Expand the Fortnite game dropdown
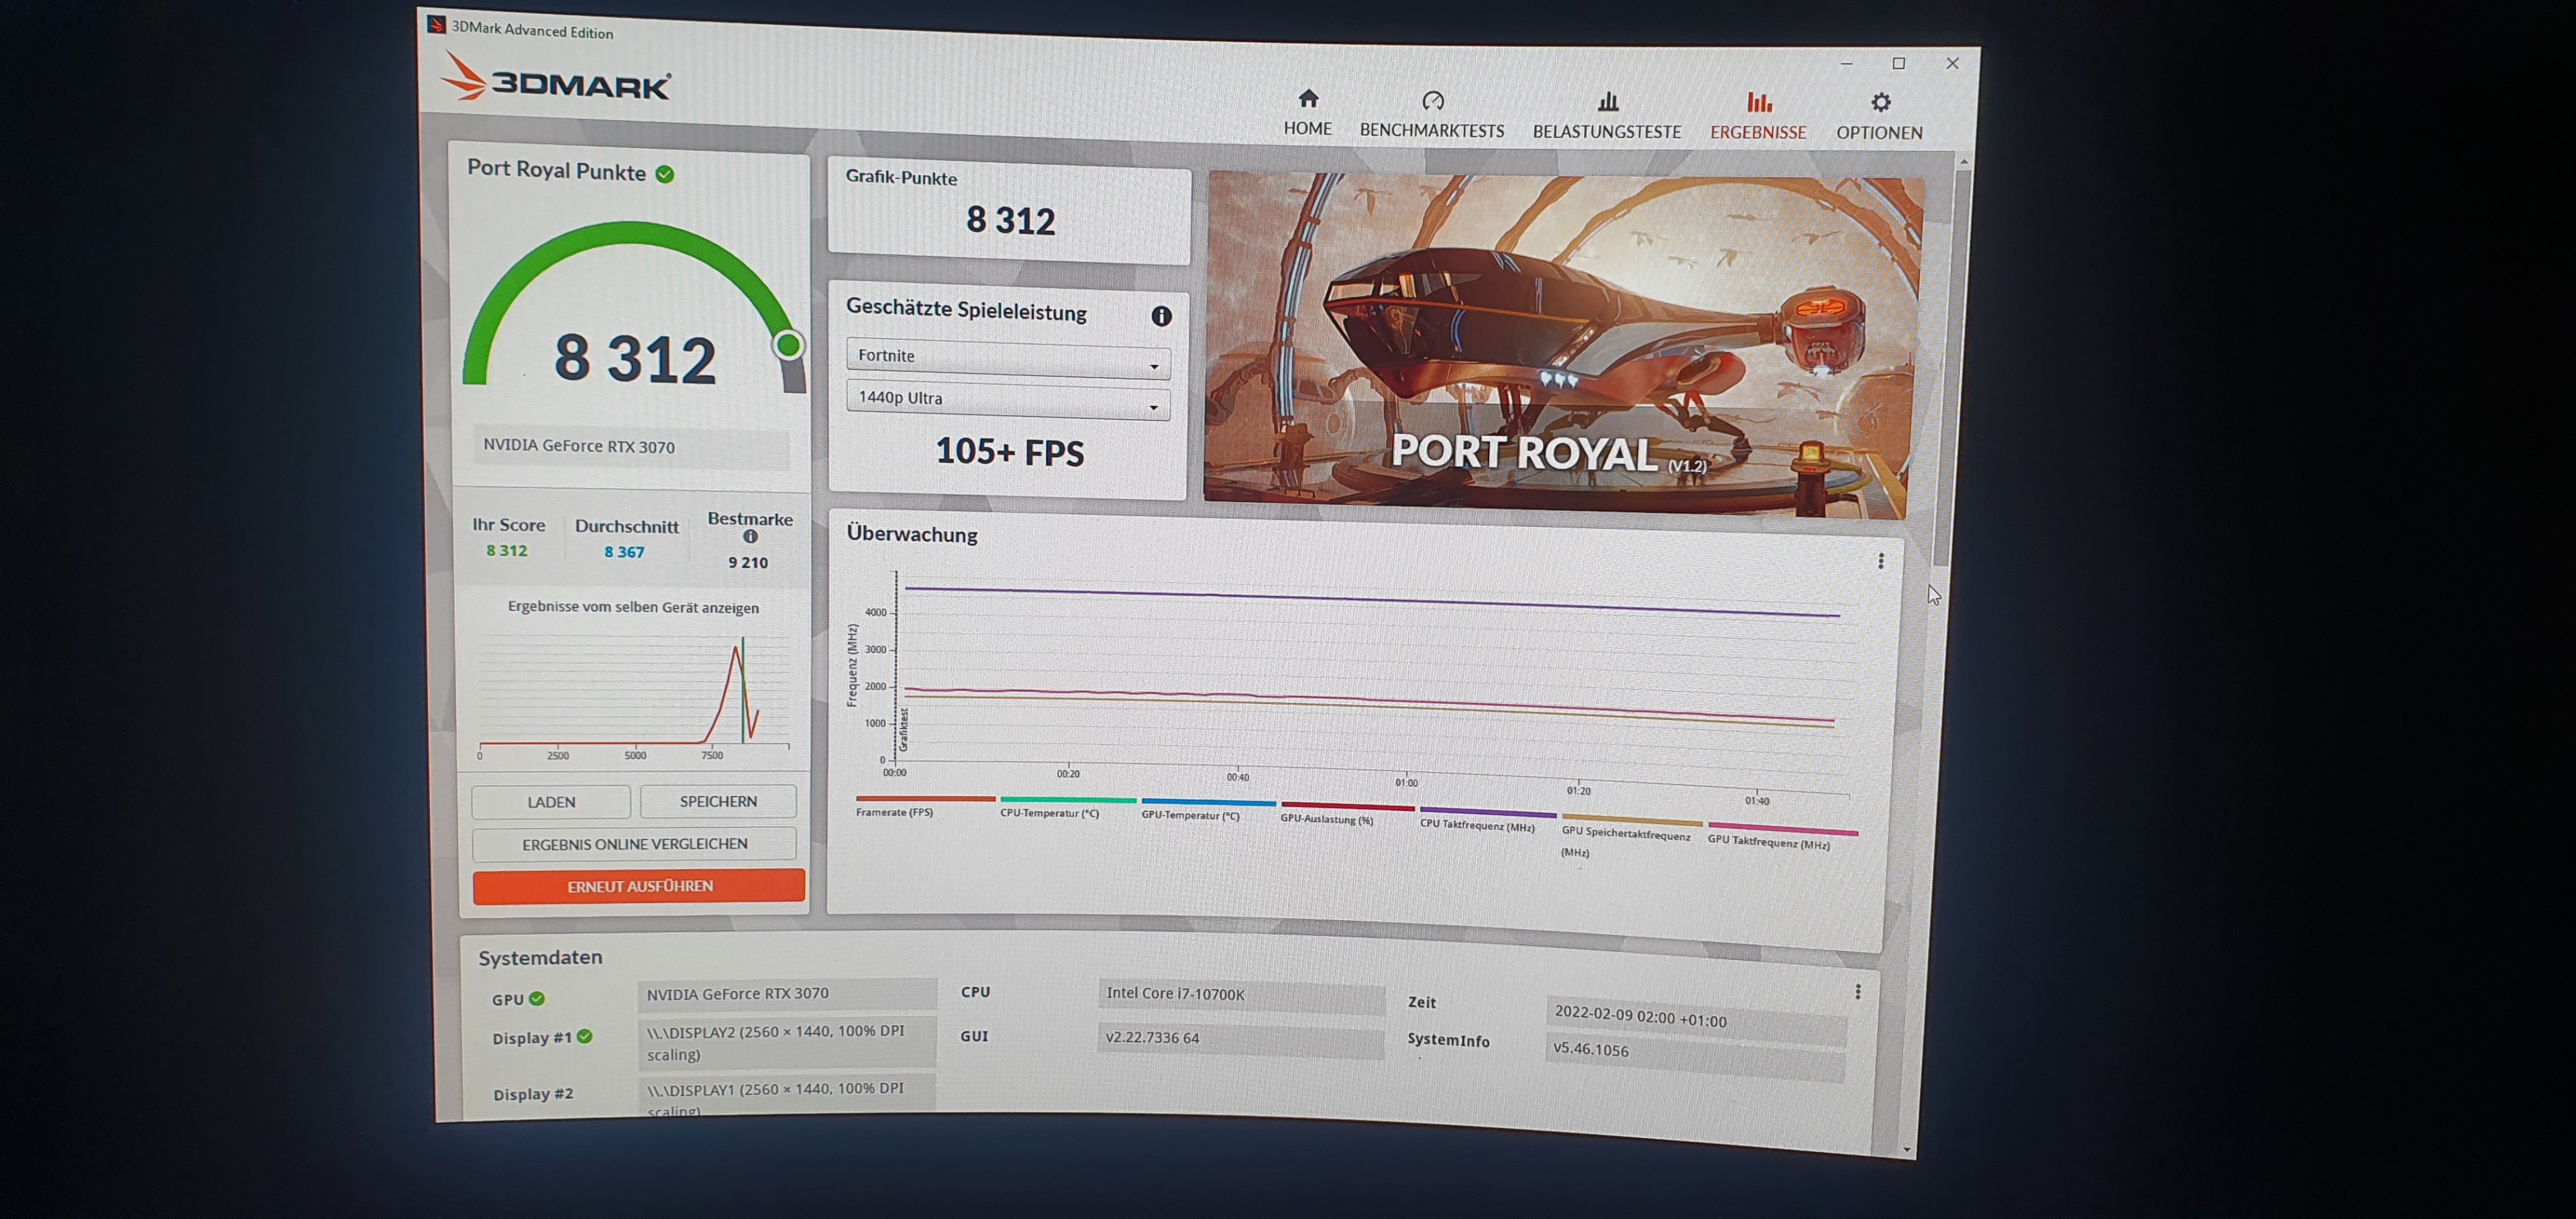The height and width of the screenshot is (1219, 2576). (1007, 357)
